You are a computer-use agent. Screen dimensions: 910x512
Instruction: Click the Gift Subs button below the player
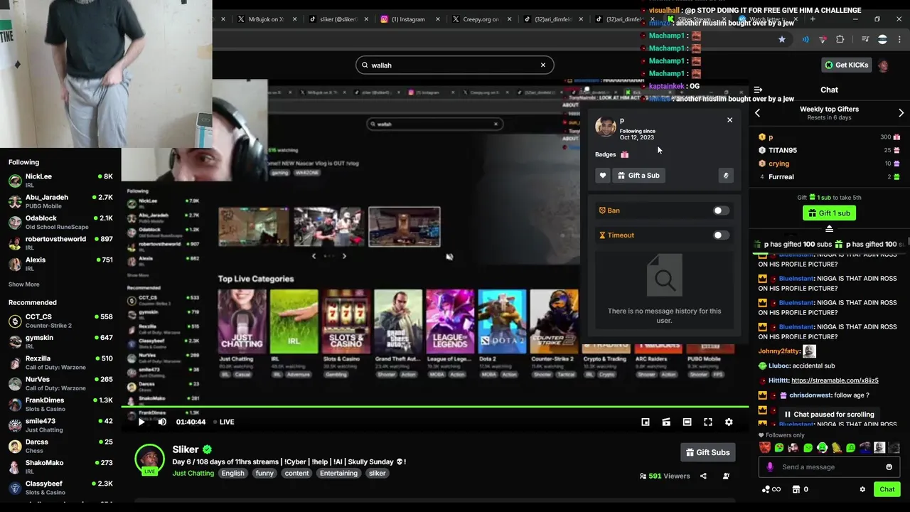click(x=707, y=452)
